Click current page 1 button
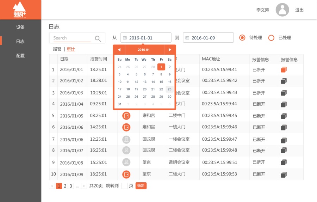 pos(59,186)
